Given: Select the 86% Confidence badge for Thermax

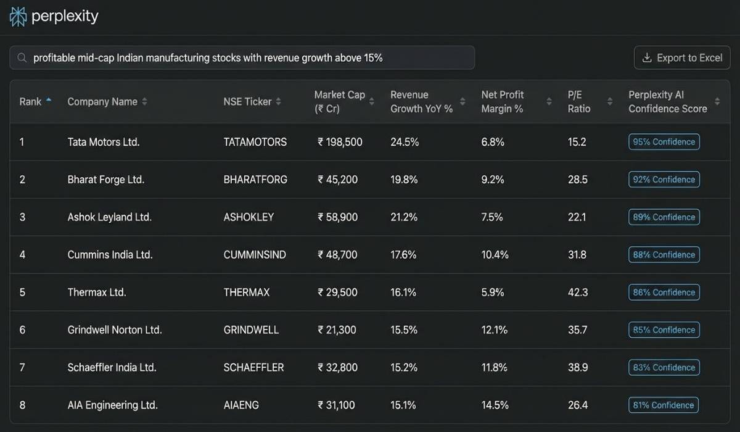Looking at the screenshot, I should point(664,292).
